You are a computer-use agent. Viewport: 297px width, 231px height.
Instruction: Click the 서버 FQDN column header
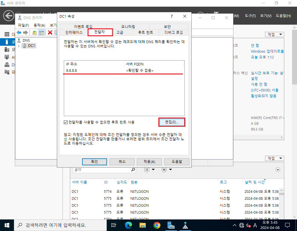click(154, 64)
